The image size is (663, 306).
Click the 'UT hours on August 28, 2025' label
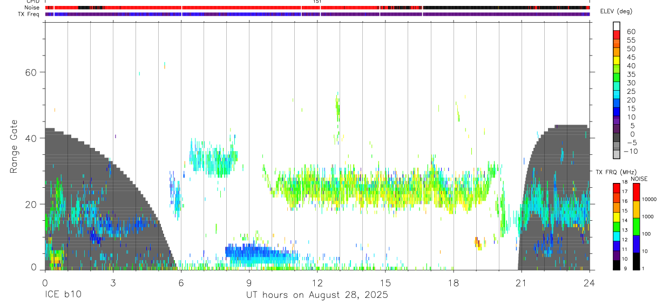click(x=317, y=295)
